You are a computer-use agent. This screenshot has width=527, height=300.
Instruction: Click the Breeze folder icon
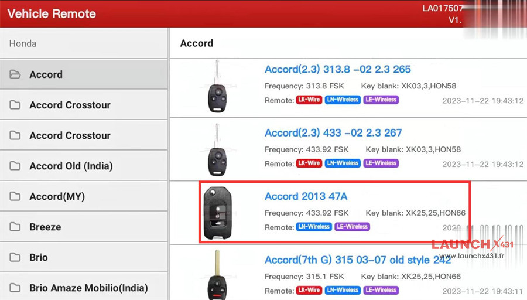click(15, 227)
